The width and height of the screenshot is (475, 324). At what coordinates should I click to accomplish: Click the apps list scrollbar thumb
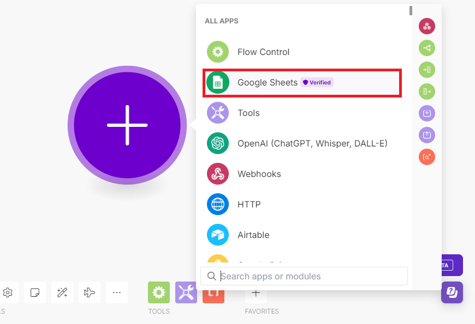pos(411,10)
